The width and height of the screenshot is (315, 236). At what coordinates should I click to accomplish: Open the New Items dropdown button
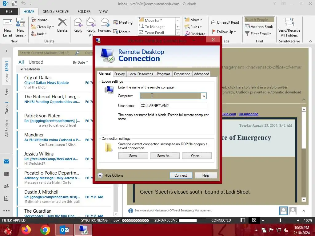click(x=21, y=27)
